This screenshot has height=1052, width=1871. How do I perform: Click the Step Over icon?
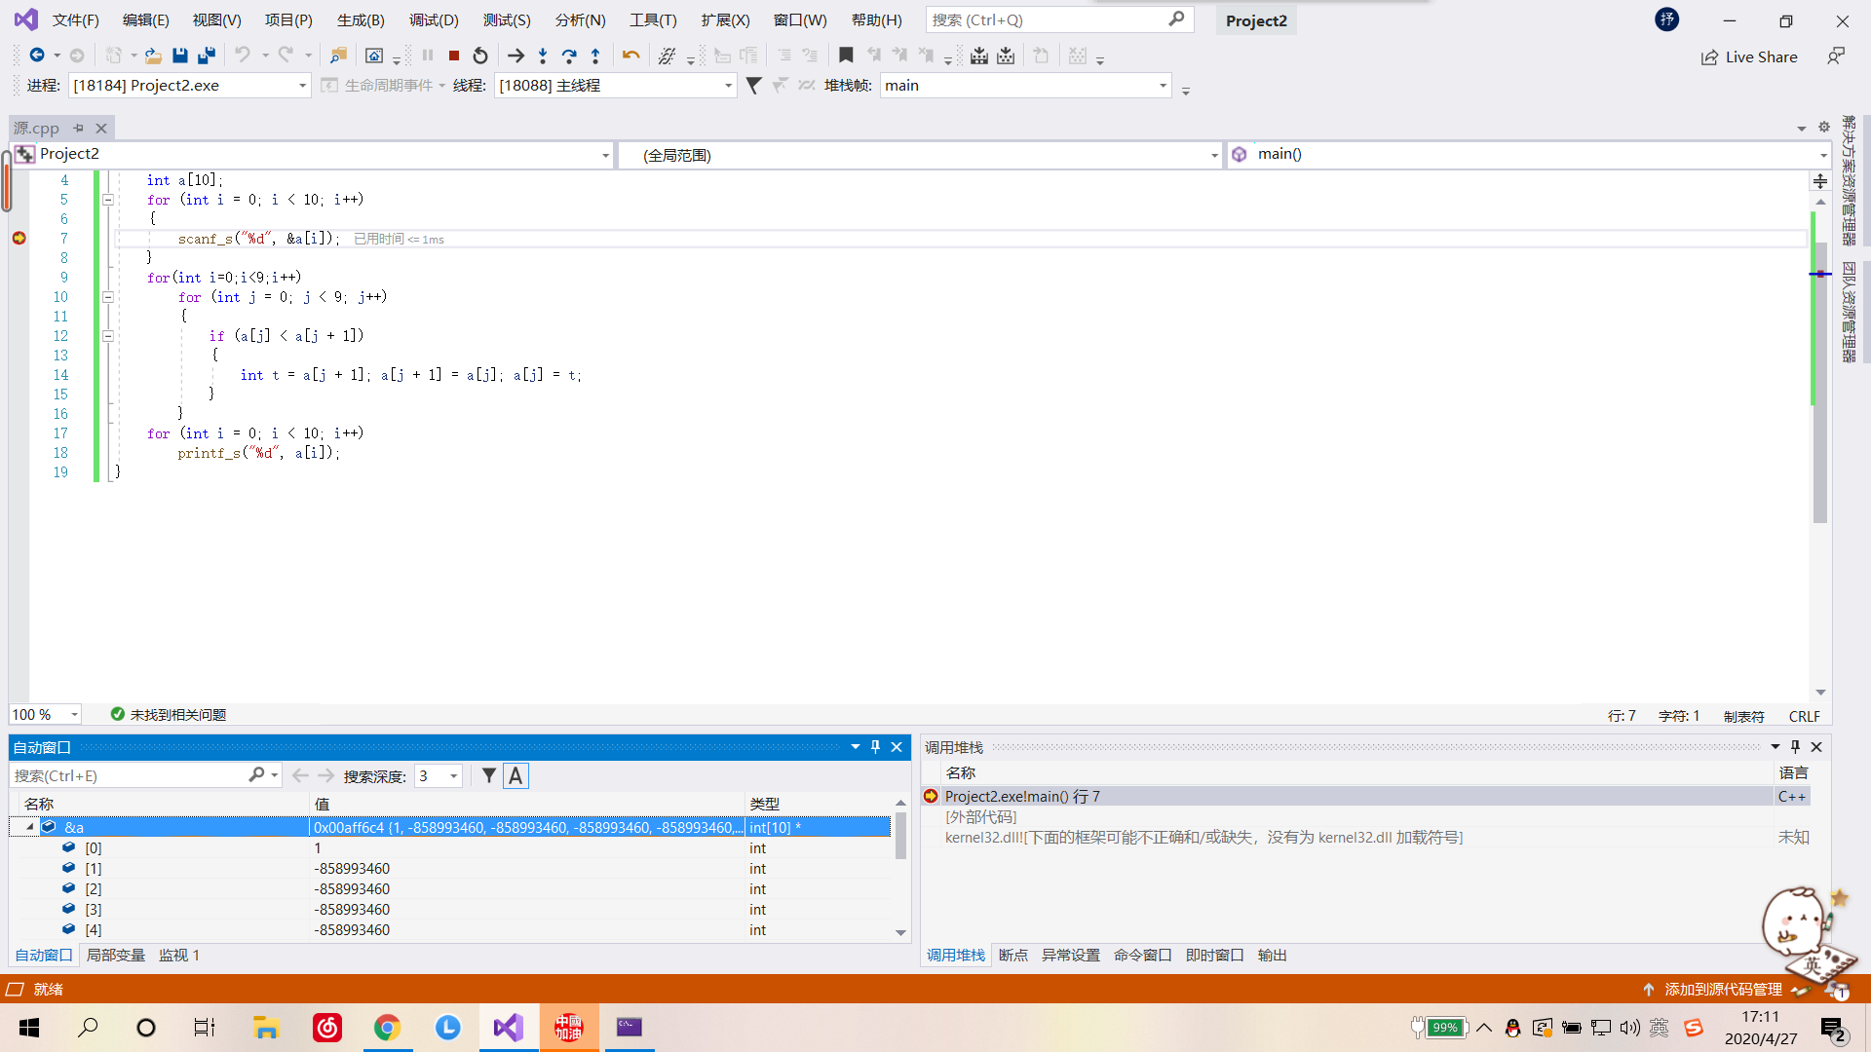point(569,56)
